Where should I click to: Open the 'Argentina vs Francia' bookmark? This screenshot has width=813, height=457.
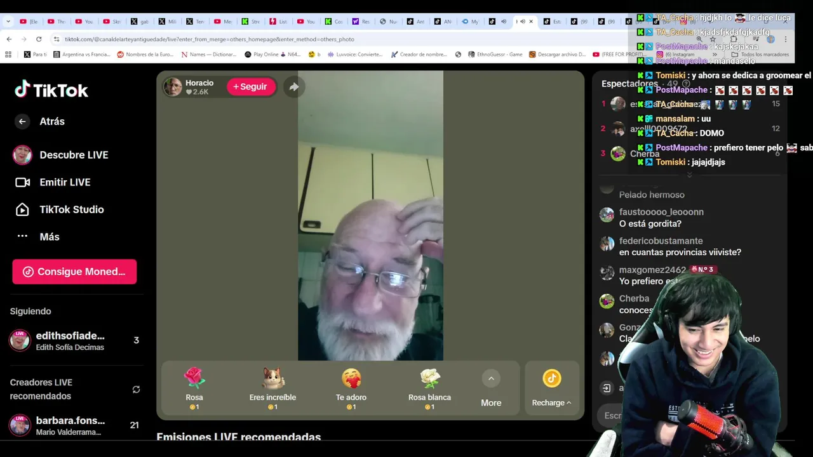pos(81,55)
